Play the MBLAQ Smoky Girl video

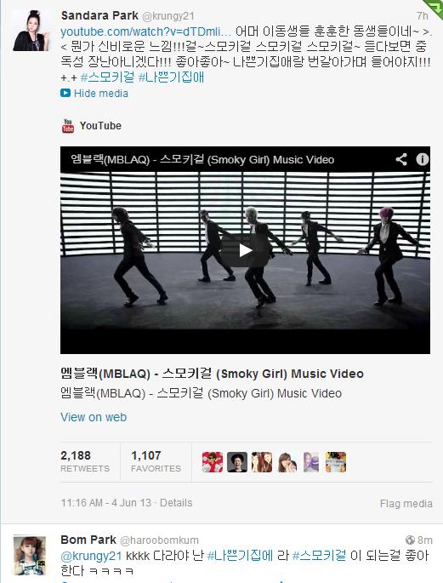coord(245,250)
